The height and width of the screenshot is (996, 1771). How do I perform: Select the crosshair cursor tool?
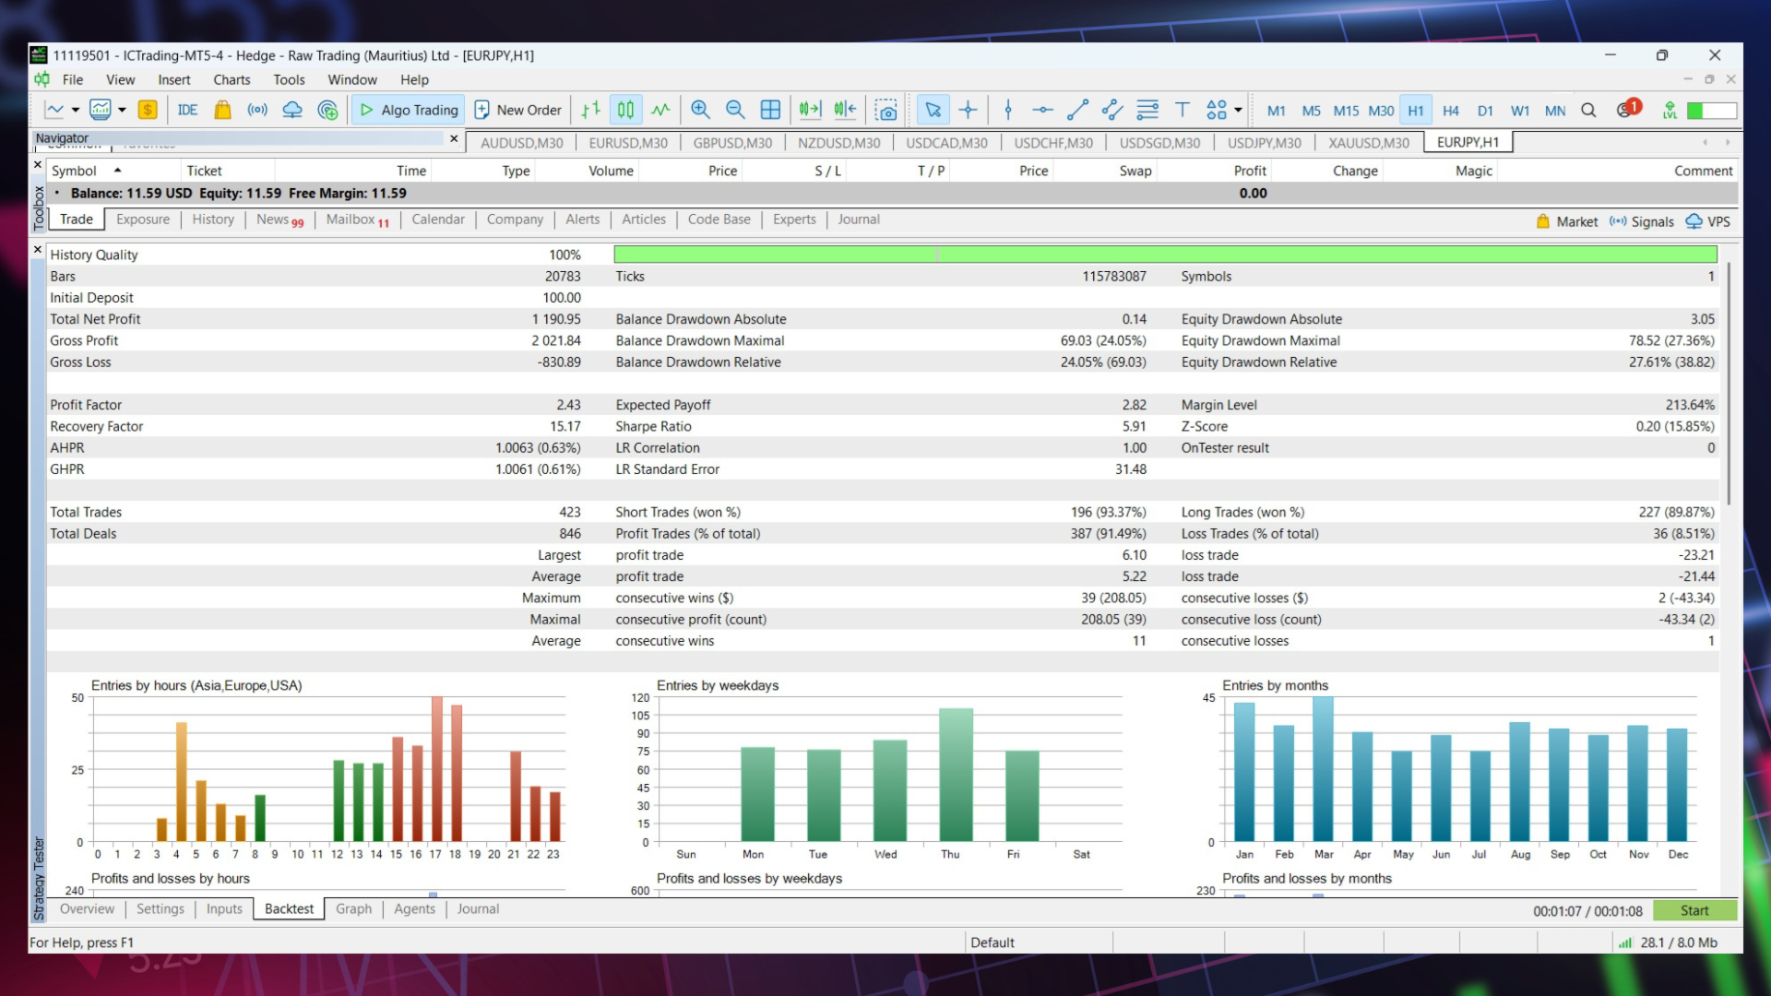[968, 110]
